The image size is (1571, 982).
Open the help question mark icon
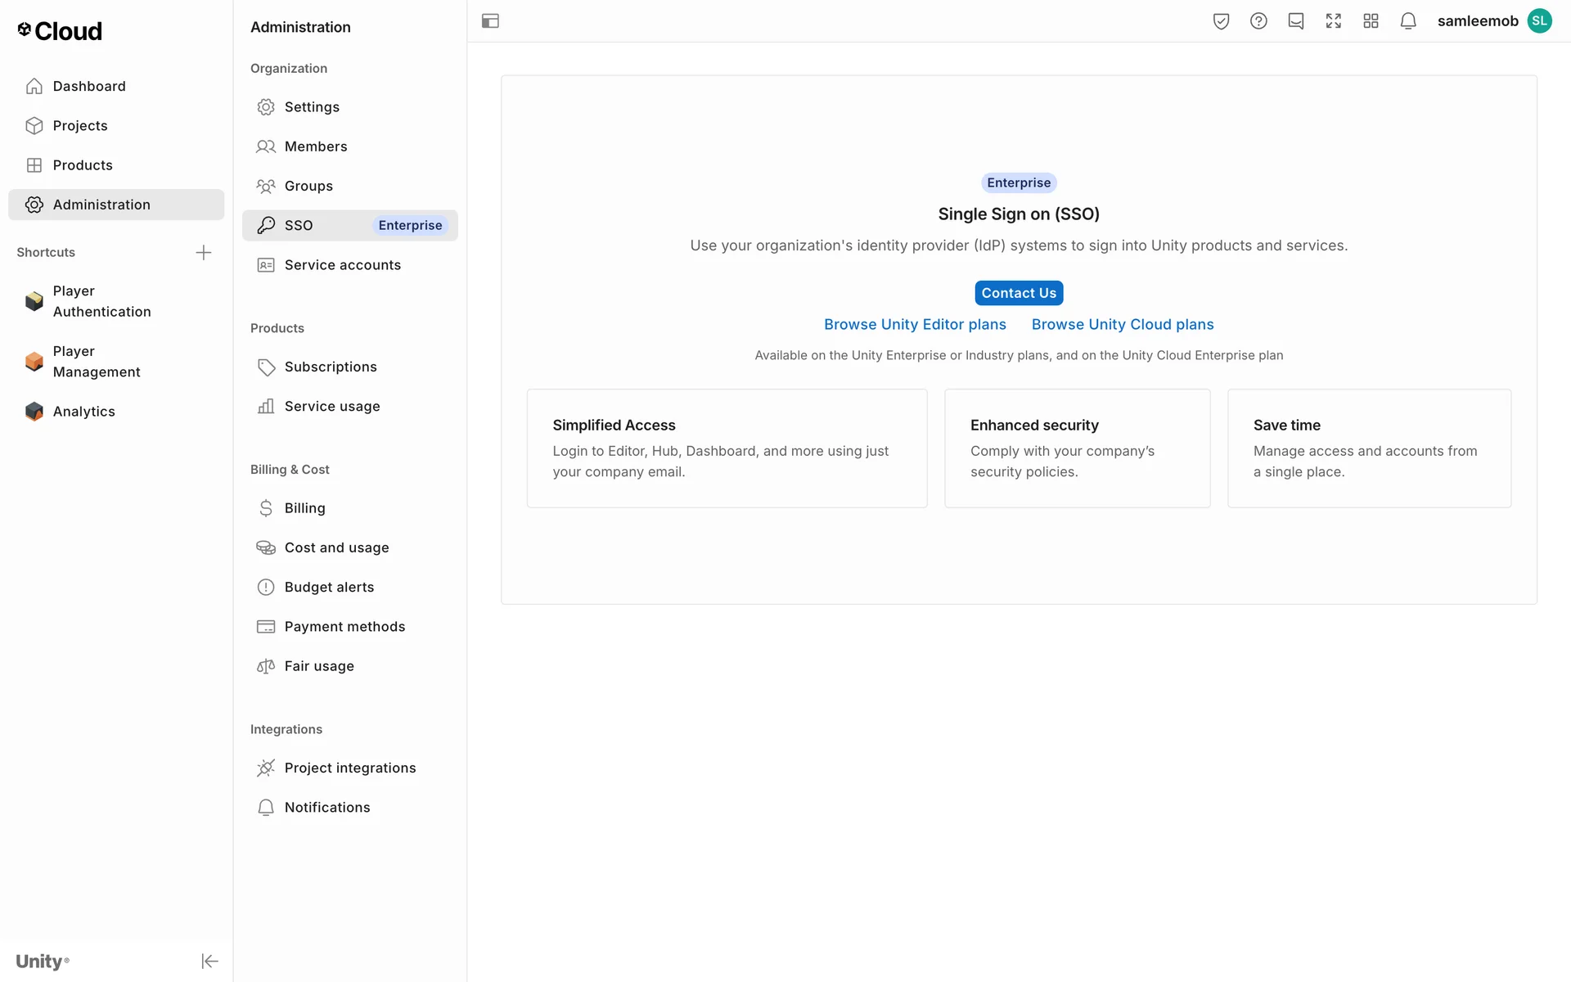[1258, 21]
